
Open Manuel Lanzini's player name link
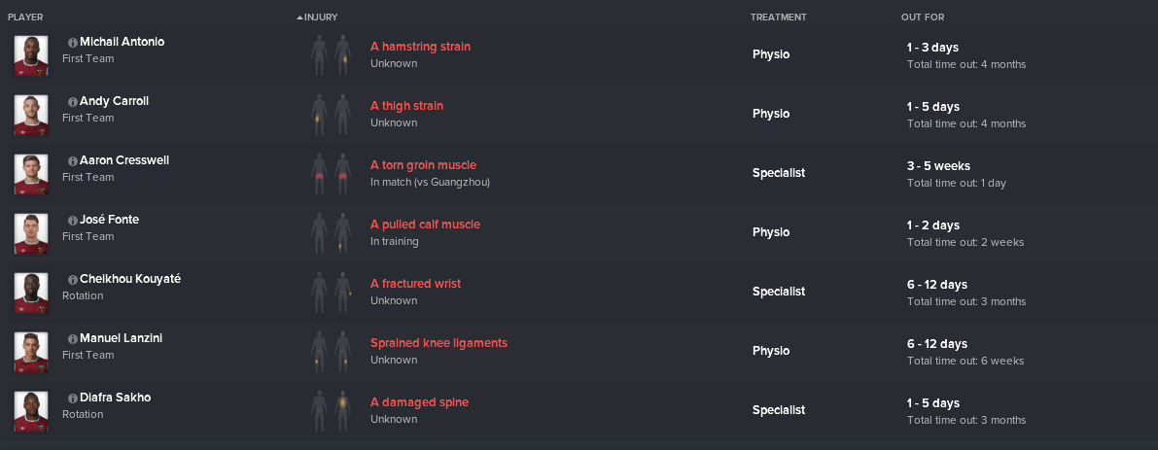pos(122,338)
